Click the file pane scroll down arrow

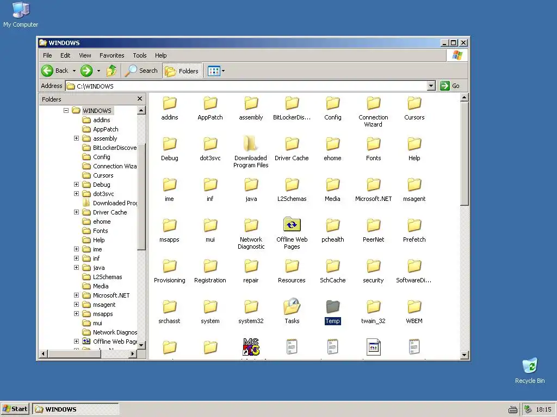click(x=465, y=355)
